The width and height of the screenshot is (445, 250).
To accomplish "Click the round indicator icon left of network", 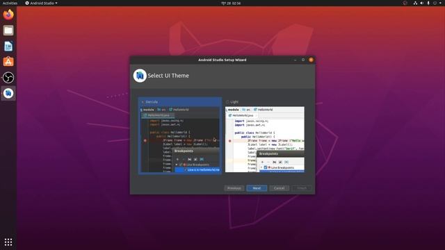I will click(x=405, y=3).
